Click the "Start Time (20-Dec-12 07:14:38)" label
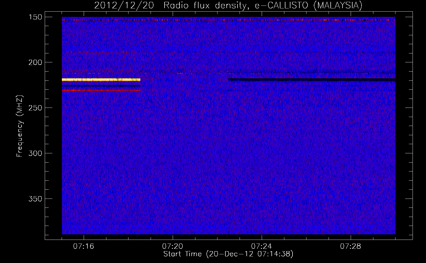Image resolution: width=426 pixels, height=263 pixels. (x=228, y=254)
